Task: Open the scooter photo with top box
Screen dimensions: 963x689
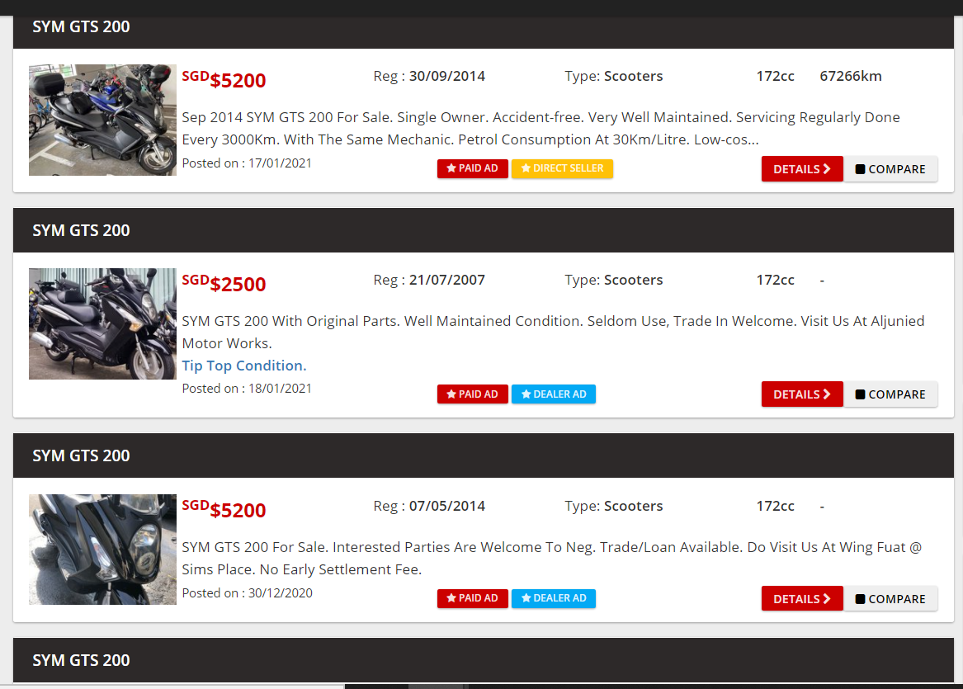Action: click(x=102, y=120)
